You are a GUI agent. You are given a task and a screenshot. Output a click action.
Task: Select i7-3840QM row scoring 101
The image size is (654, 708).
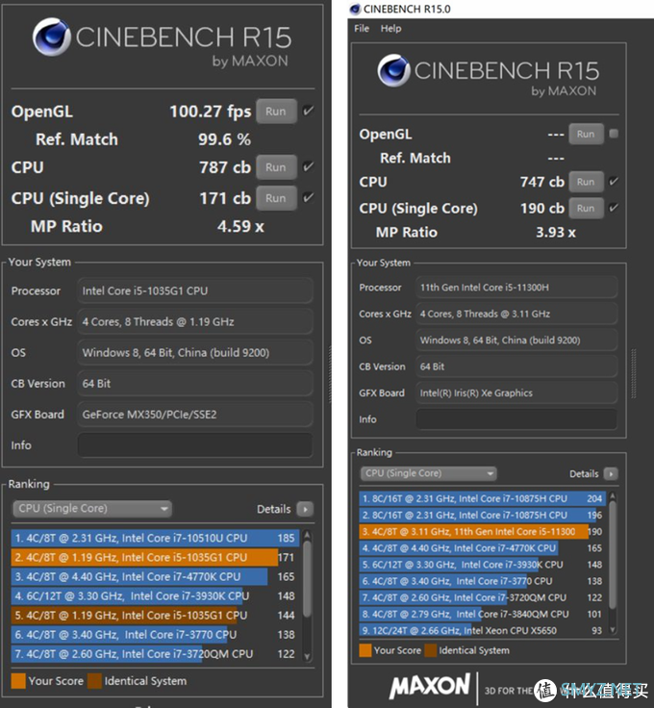[x=483, y=614]
